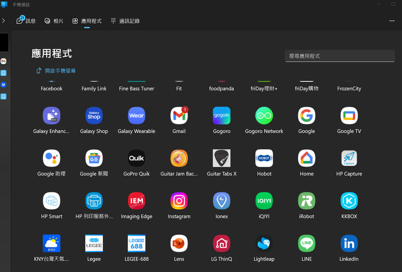402x272 pixels.
Task: Click the FrozenCity app label
Action: [349, 88]
